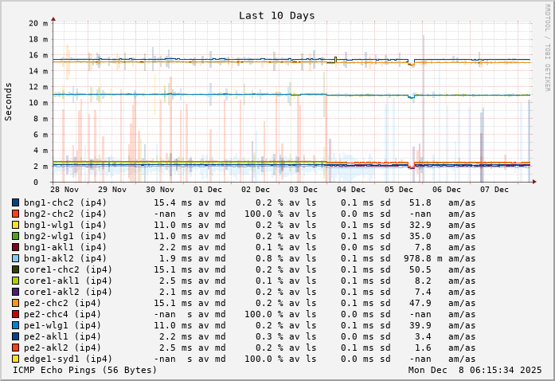Click the bng1-wlg1 yellow legend swatch

(15, 225)
